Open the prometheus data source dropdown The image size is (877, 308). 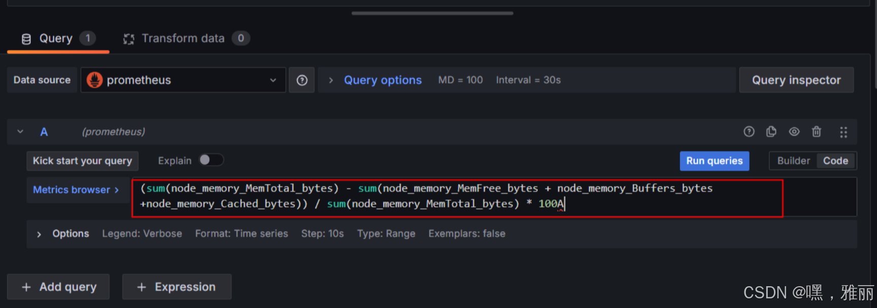click(183, 80)
